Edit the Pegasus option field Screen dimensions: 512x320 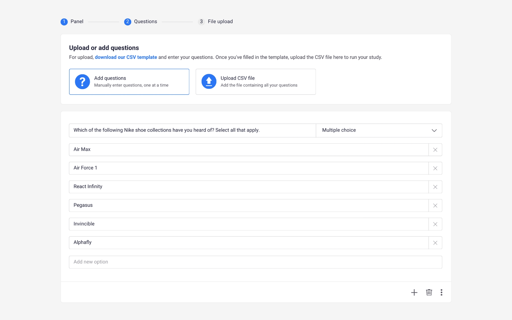[x=249, y=206]
